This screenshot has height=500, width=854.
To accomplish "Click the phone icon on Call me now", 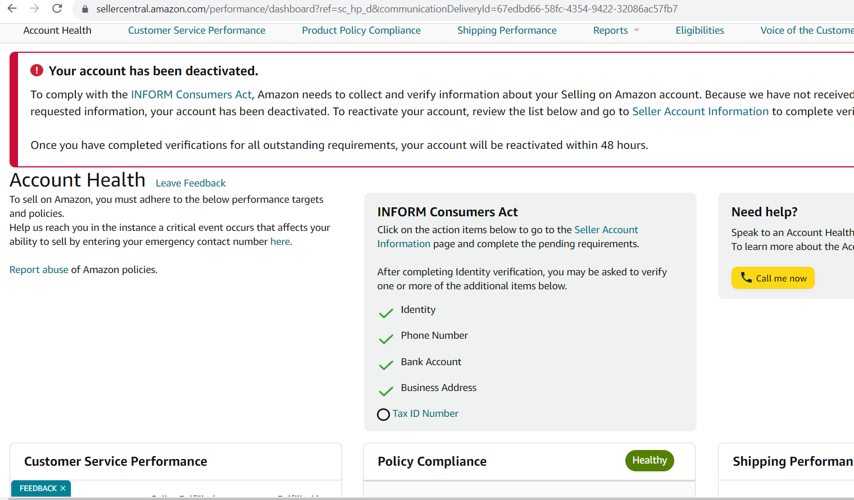I will coord(746,278).
